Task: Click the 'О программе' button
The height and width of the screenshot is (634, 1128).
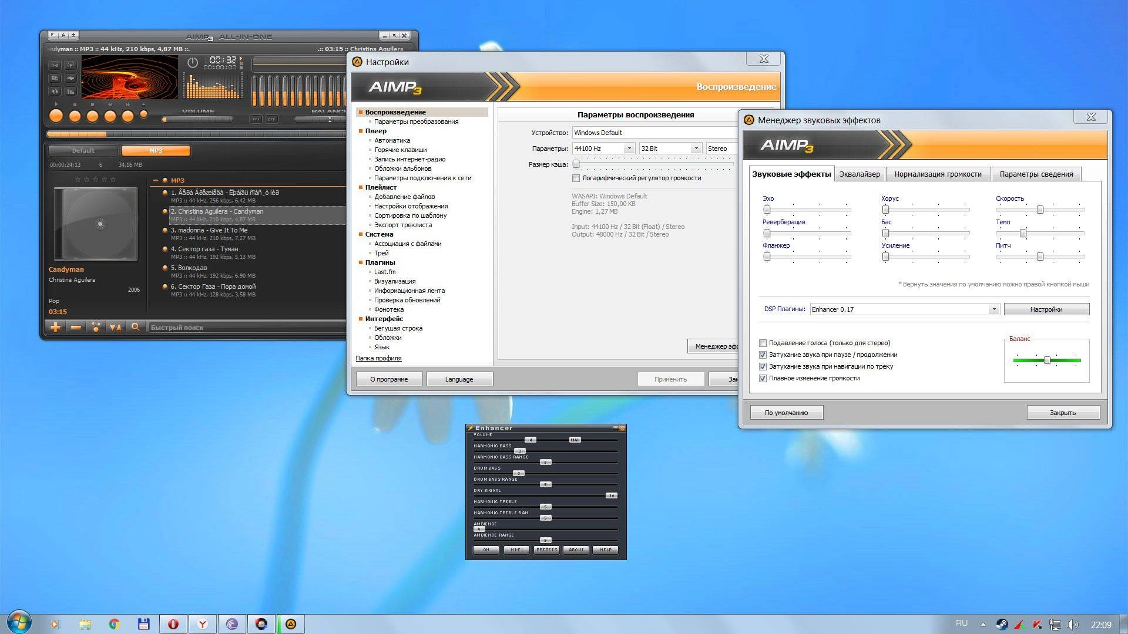Action: (389, 379)
